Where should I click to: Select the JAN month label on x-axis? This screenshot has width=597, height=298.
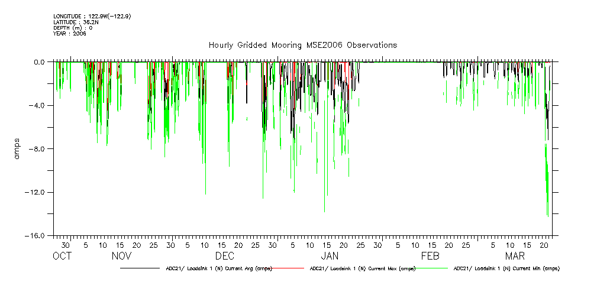pos(329,257)
